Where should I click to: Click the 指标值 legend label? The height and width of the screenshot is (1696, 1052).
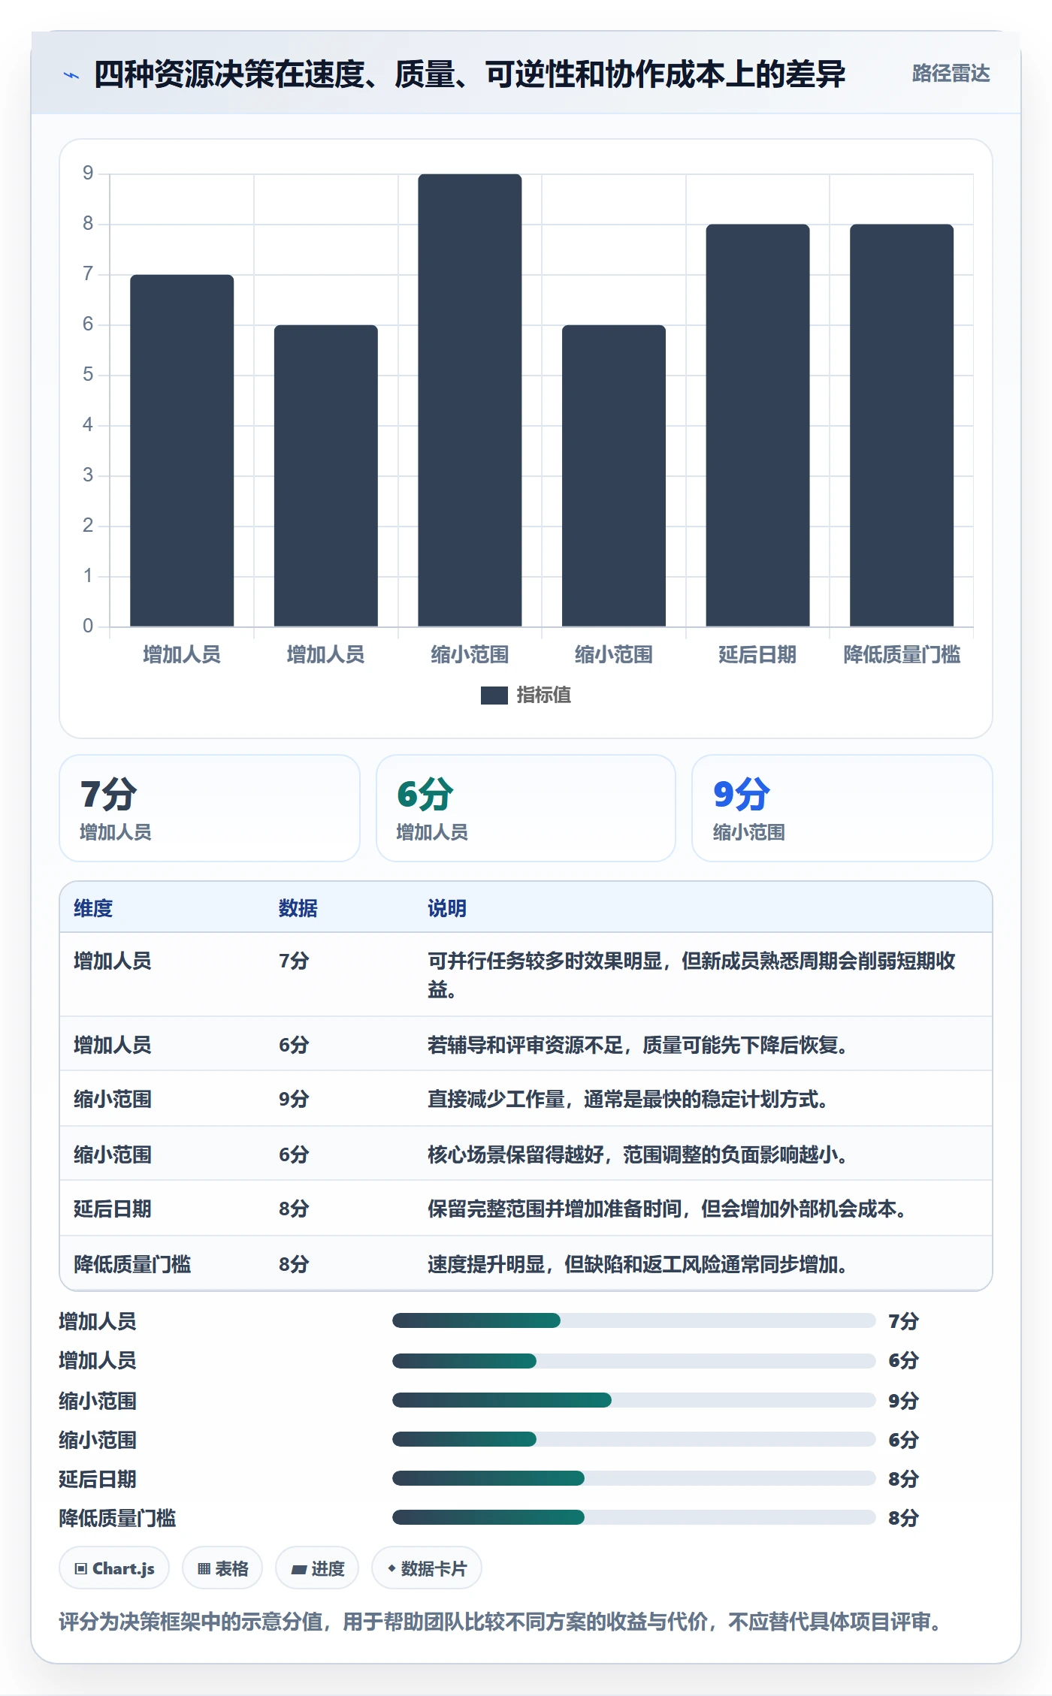pyautogui.click(x=543, y=696)
